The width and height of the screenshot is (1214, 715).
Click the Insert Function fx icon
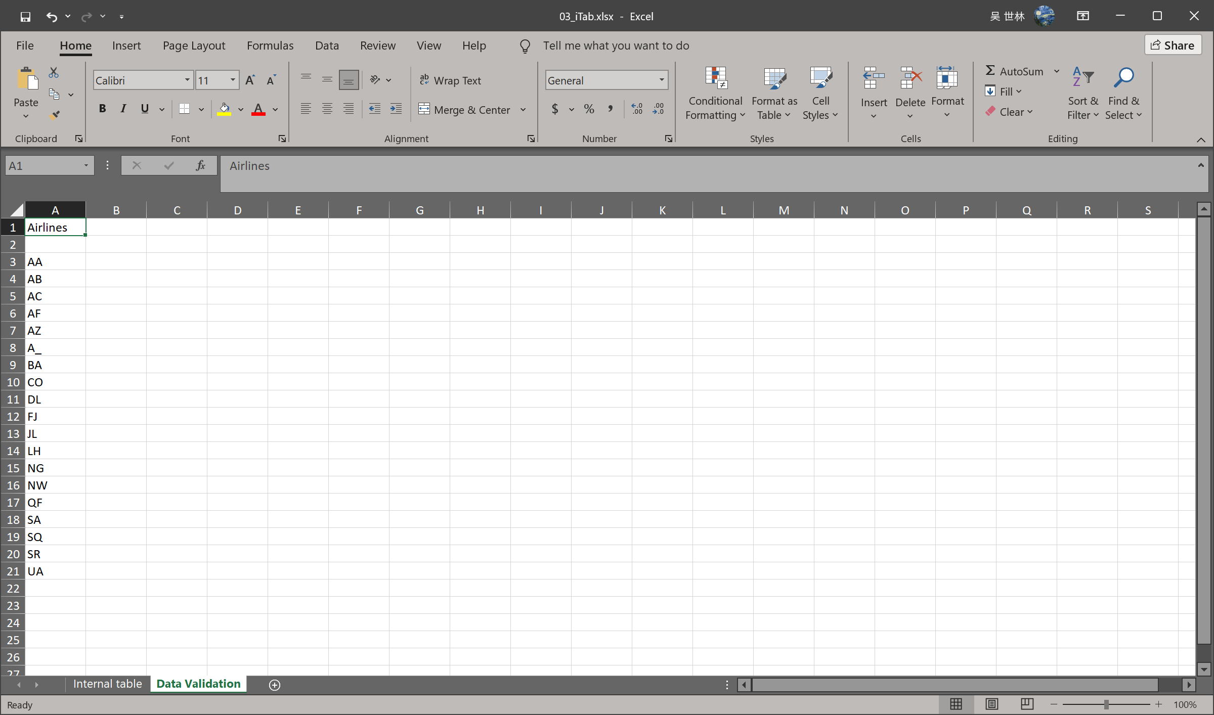[200, 165]
